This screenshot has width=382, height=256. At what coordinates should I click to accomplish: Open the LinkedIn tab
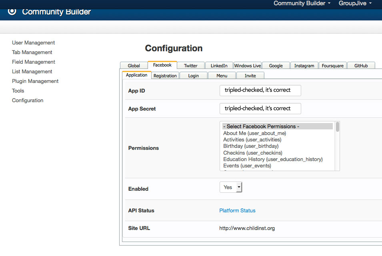point(219,65)
